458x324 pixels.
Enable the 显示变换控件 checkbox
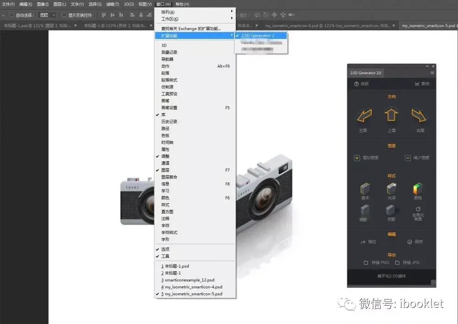[x=64, y=15]
